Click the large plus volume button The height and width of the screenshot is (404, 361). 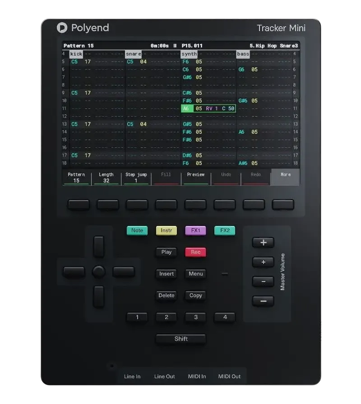pyautogui.click(x=263, y=243)
